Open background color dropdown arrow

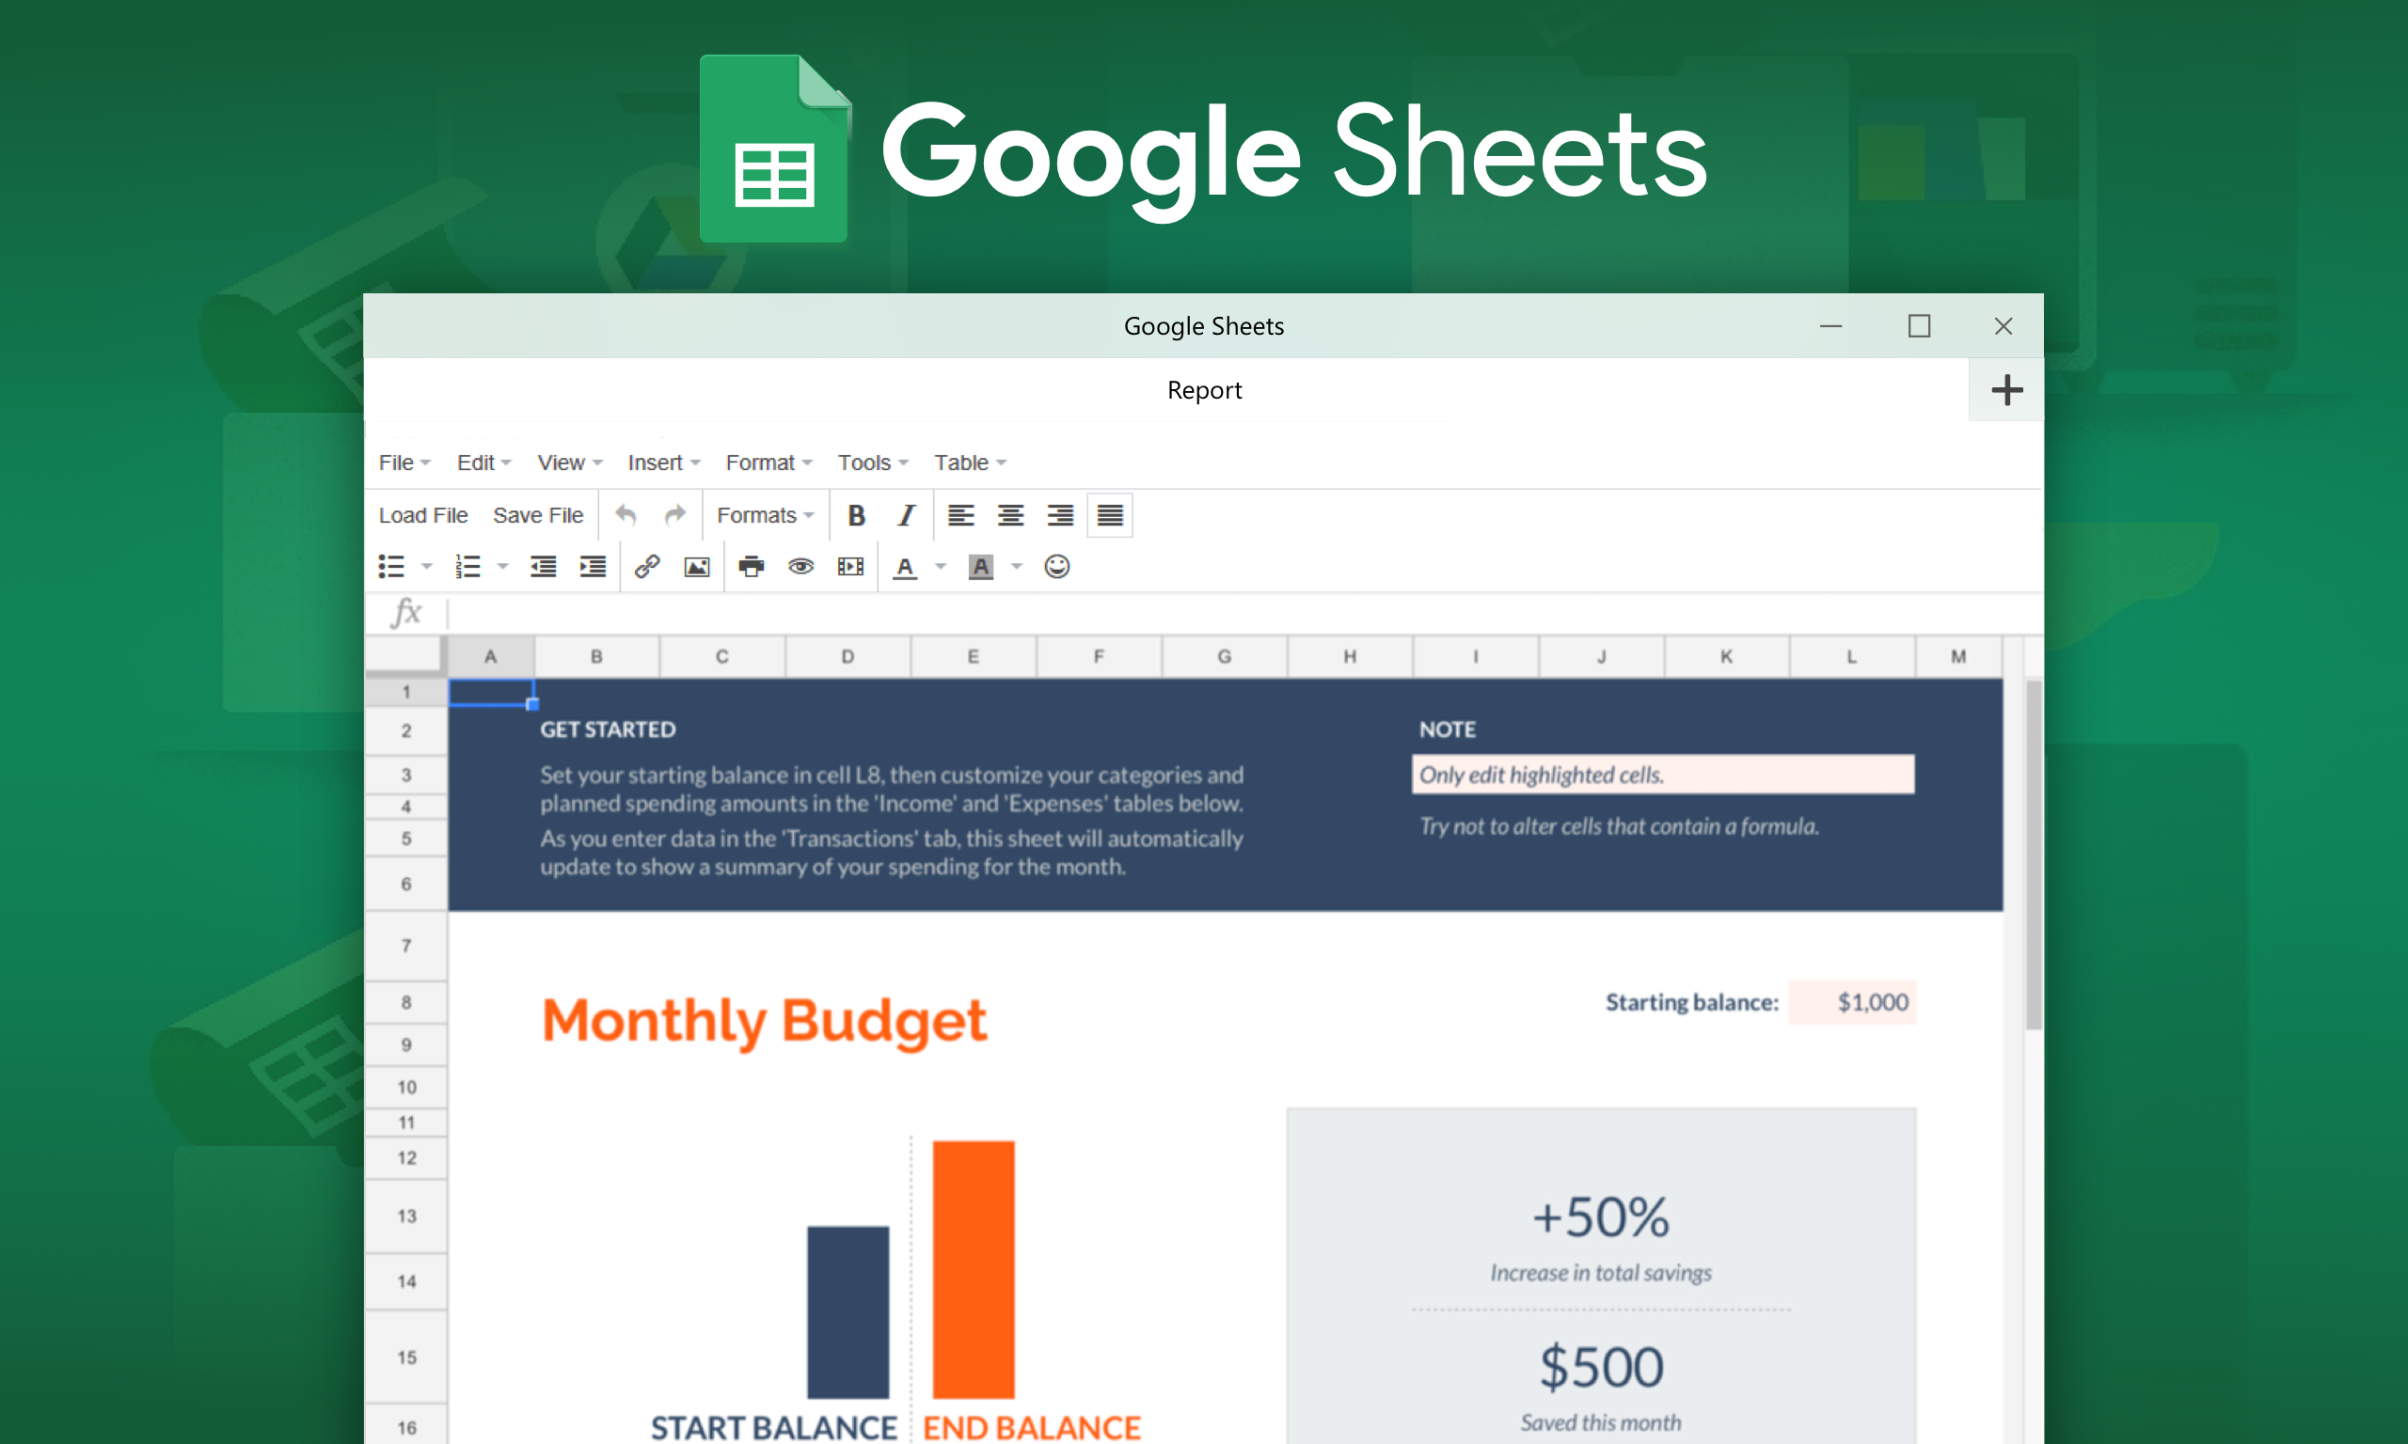click(1016, 566)
